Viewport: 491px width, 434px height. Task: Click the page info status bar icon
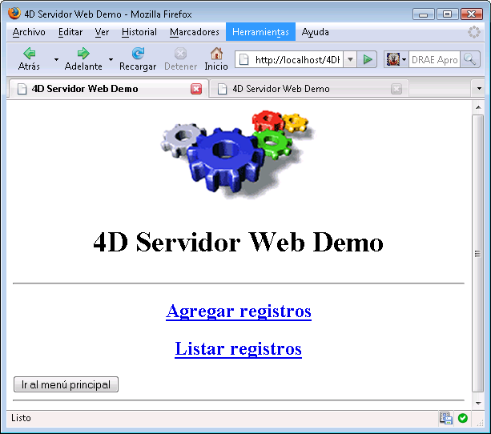click(x=446, y=418)
